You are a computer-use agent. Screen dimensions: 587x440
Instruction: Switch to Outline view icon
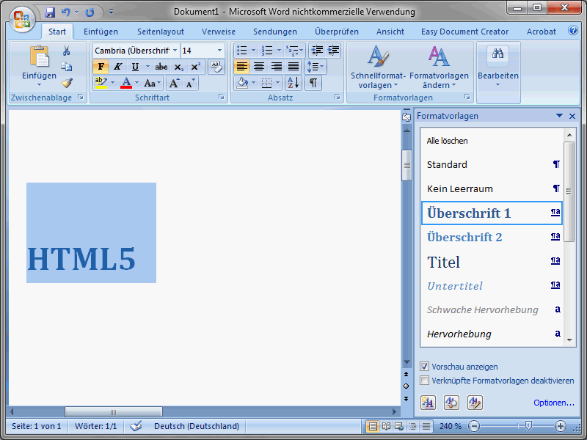coord(412,426)
